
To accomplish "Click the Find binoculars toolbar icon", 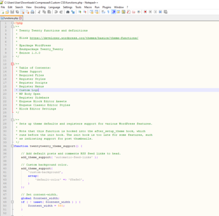I will (x=68, y=12).
